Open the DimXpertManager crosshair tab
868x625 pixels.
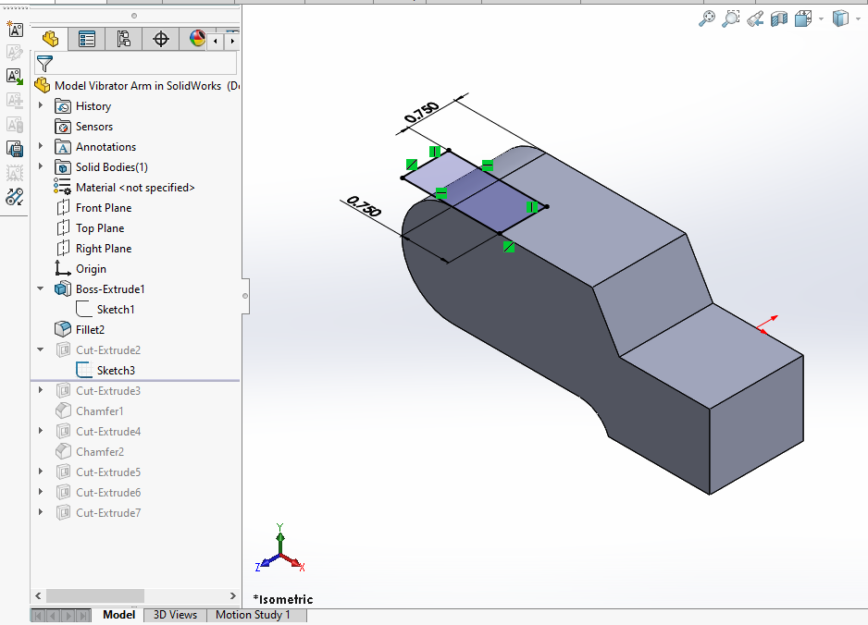pos(161,39)
